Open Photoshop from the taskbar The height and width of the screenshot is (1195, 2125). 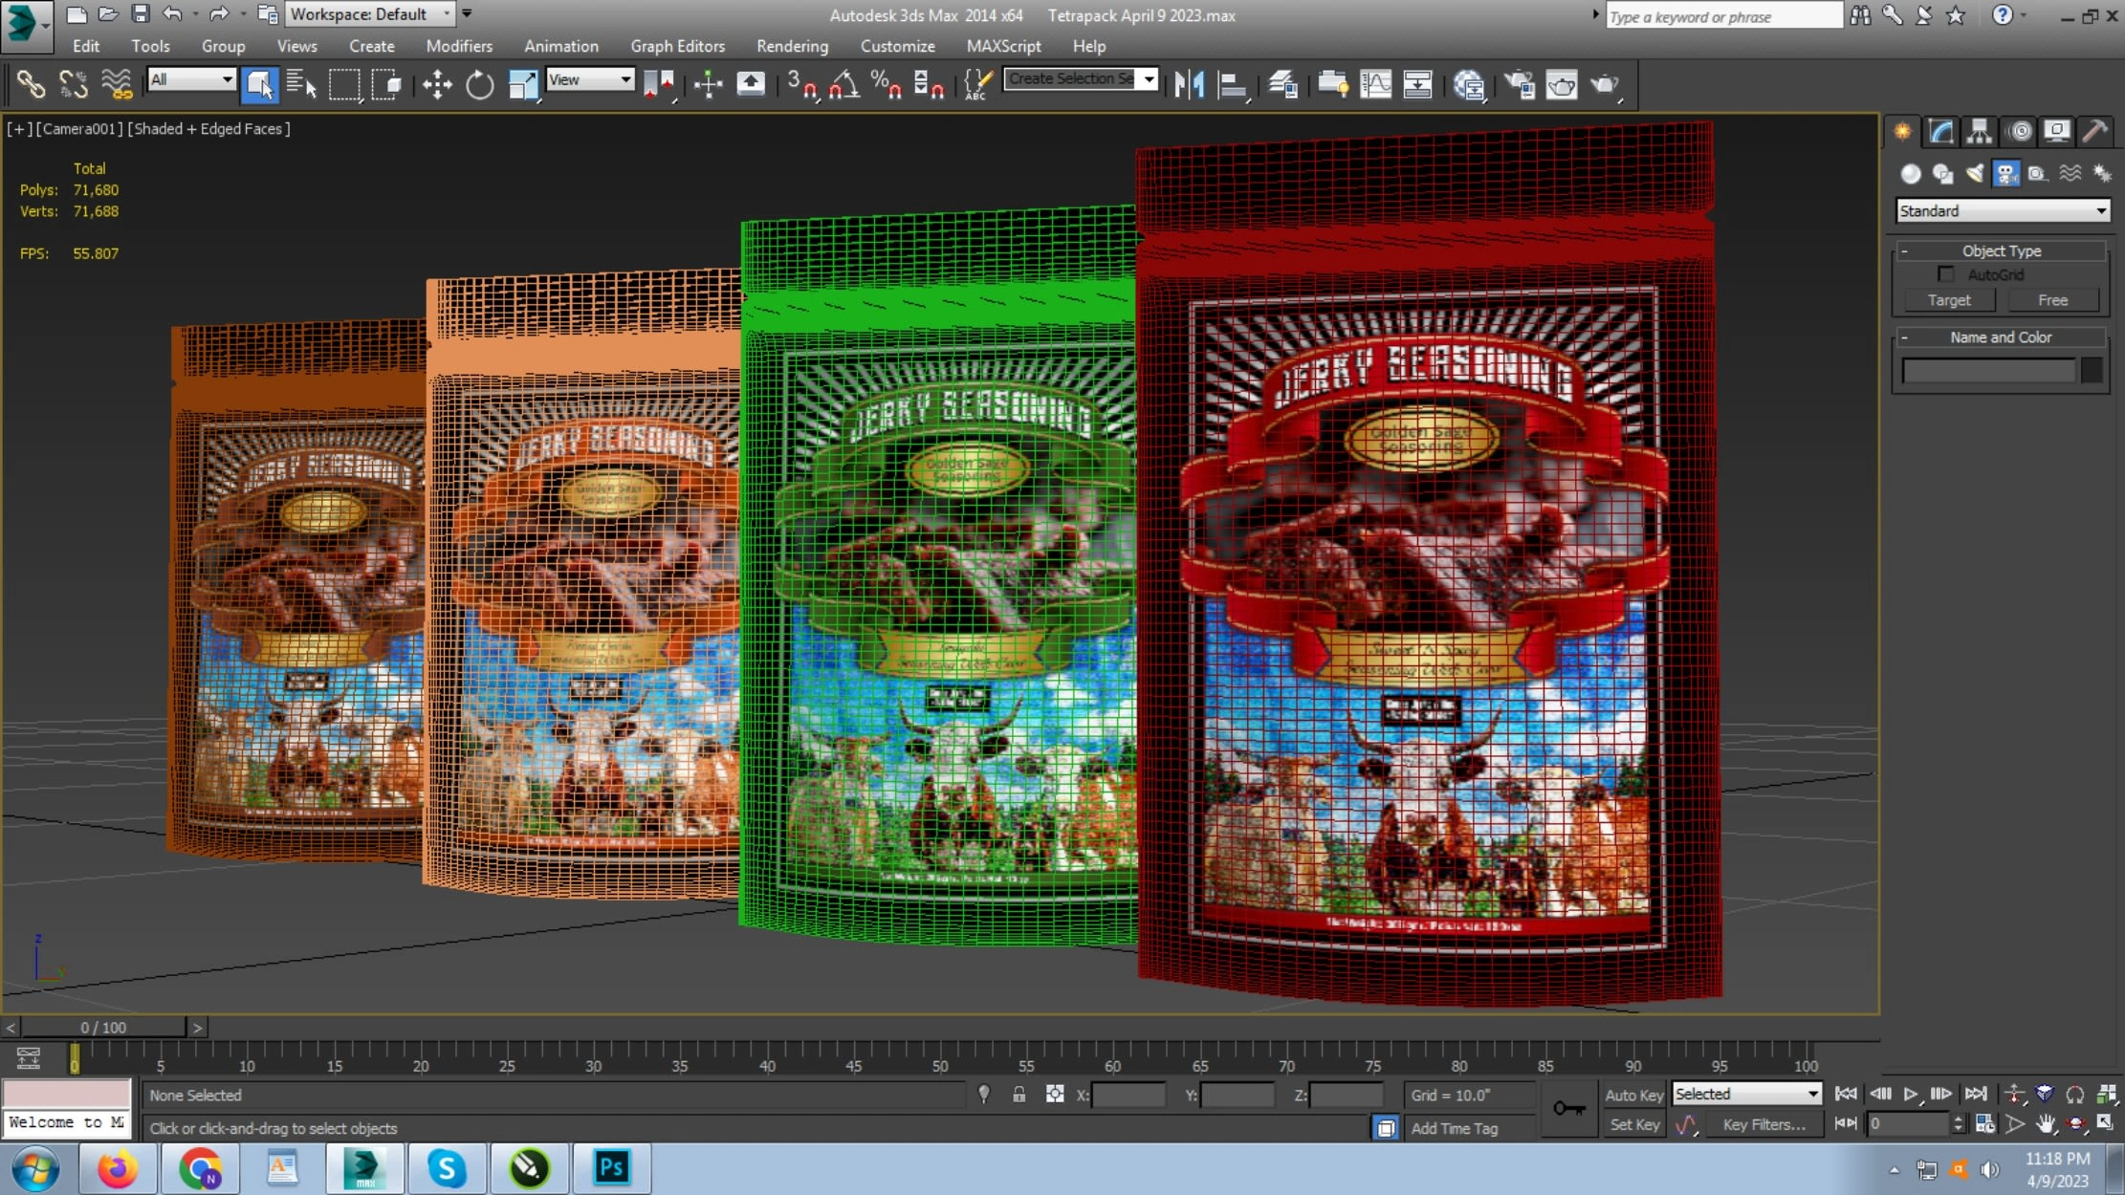pyautogui.click(x=611, y=1167)
